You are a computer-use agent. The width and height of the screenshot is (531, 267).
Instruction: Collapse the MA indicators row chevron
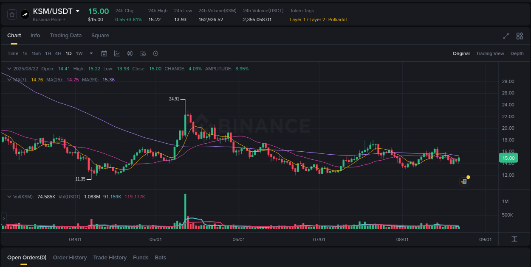coord(9,79)
